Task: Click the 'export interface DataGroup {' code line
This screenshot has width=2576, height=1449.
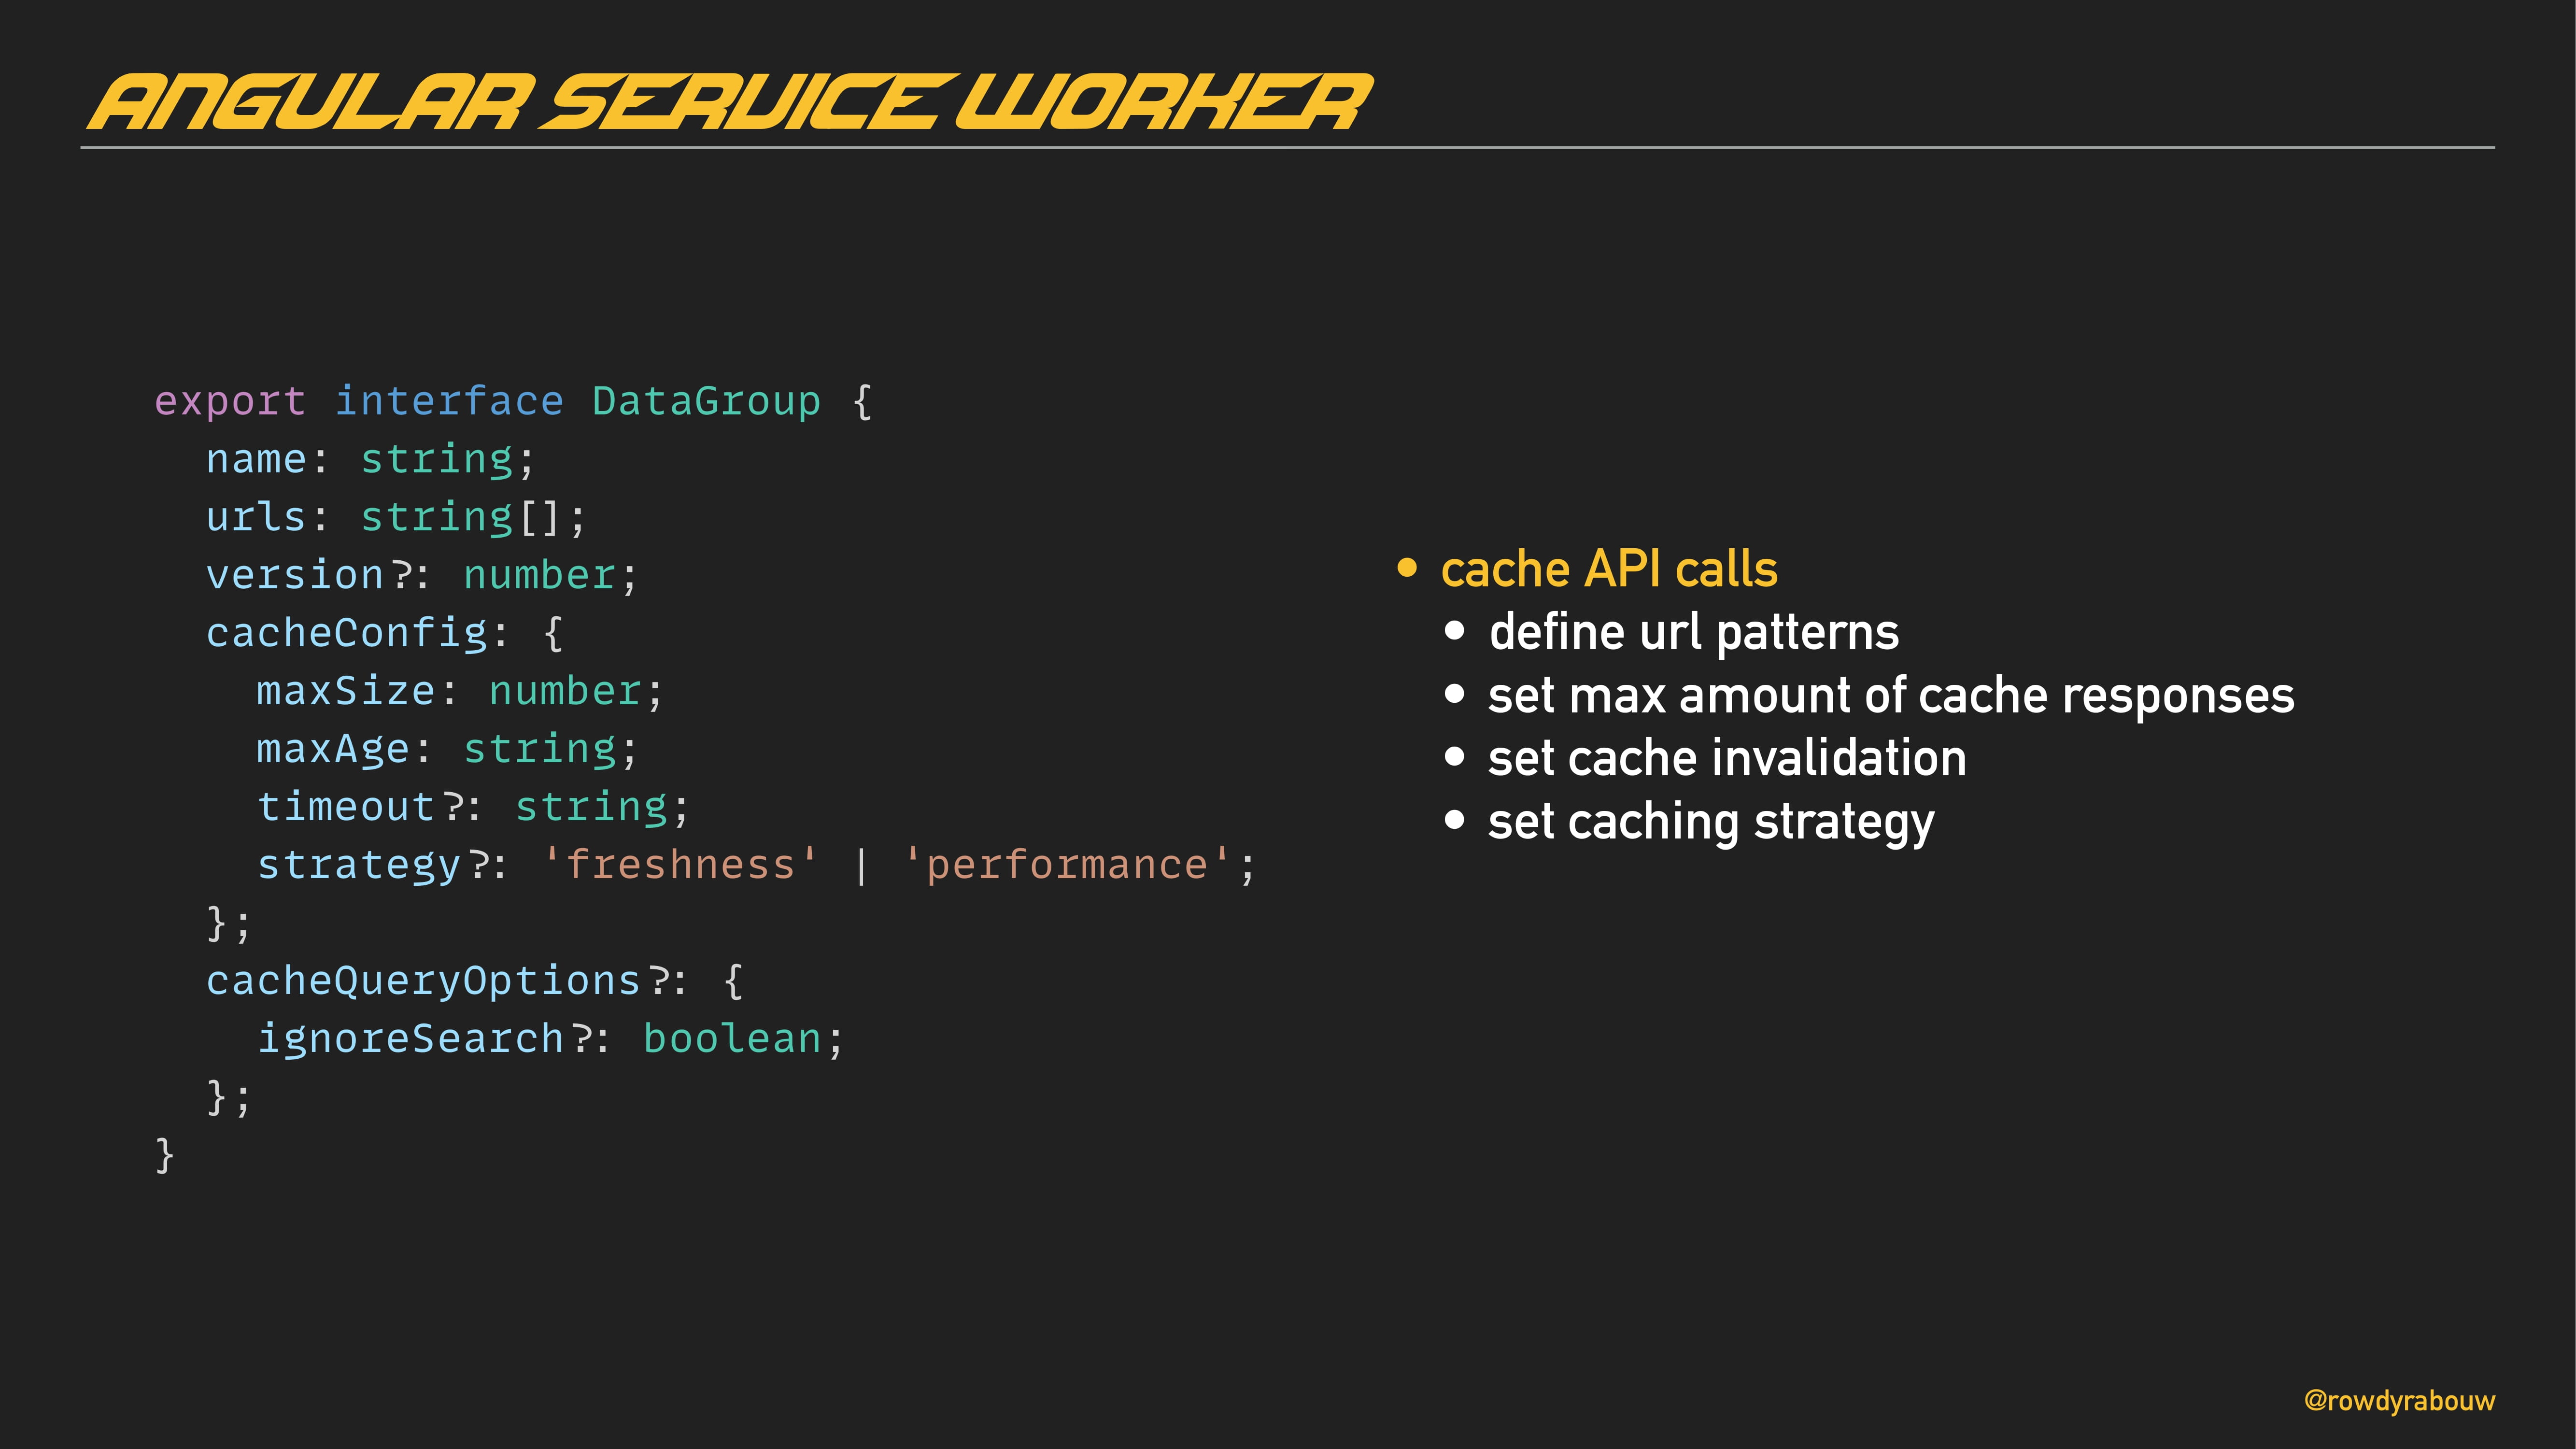Action: 514,401
